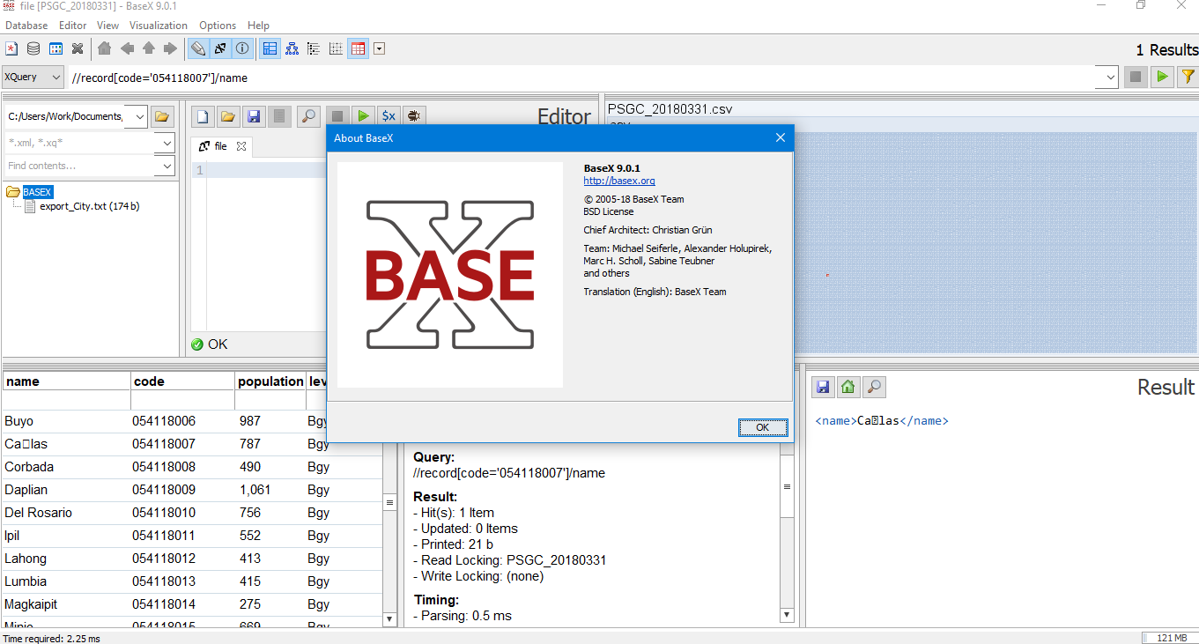
Task: Click the database Properties icon
Action: (x=56, y=48)
